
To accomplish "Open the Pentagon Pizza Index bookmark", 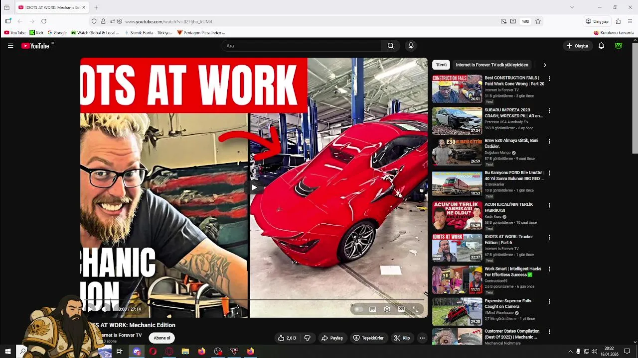I will pyautogui.click(x=201, y=33).
